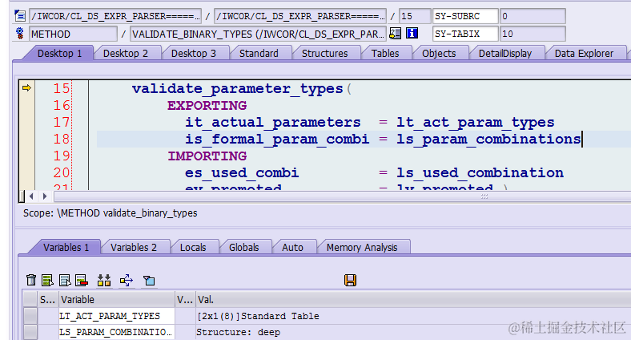Click the V... column header
Viewport: 631px width, 340px height.
click(x=185, y=299)
